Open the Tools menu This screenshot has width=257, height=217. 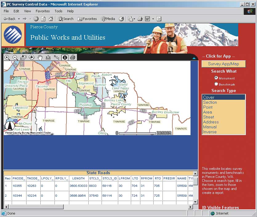pos(58,11)
